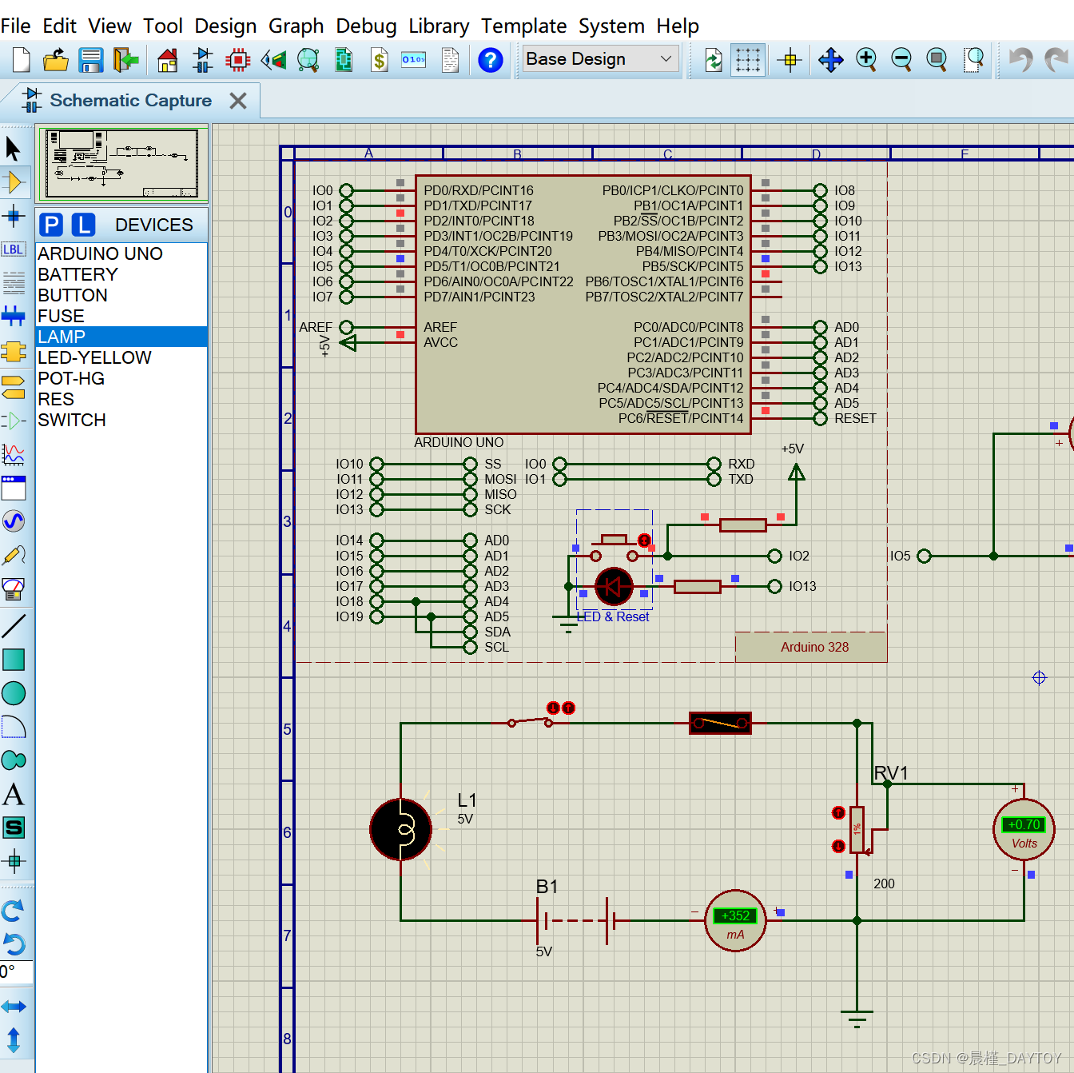Click the X-Mirror horizontal flip icon

[x=14, y=1007]
